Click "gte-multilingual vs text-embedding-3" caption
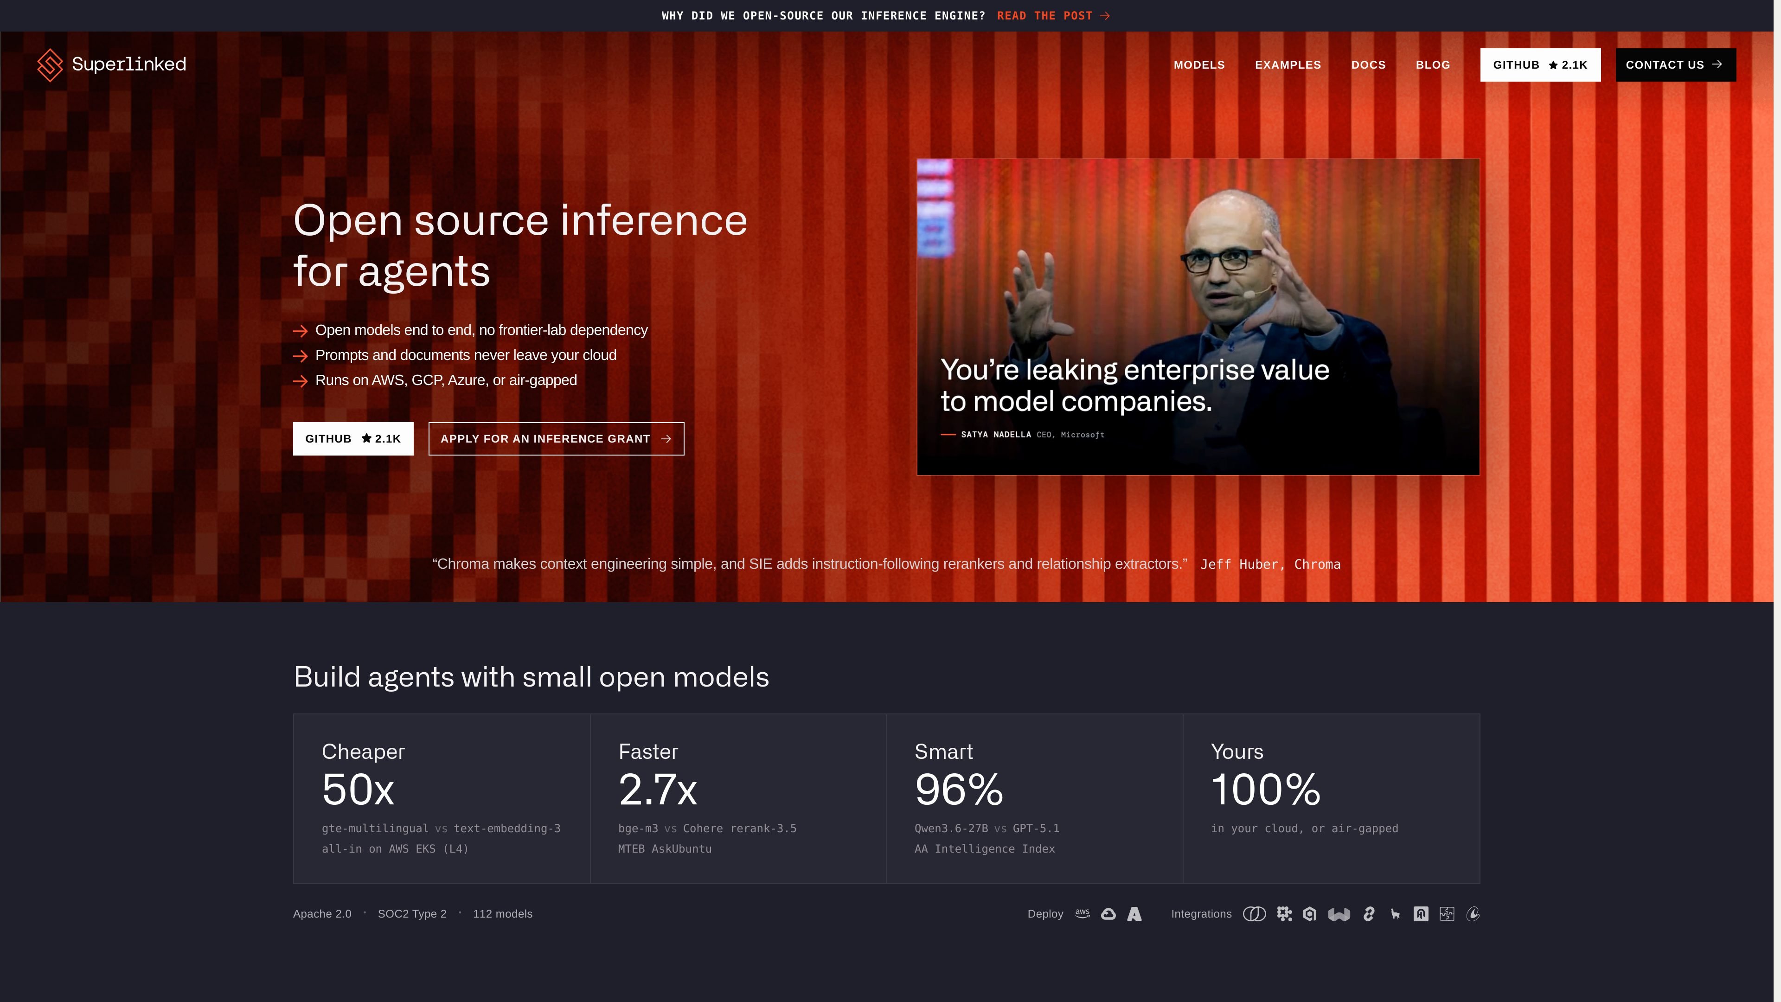The image size is (1781, 1002). click(x=441, y=829)
